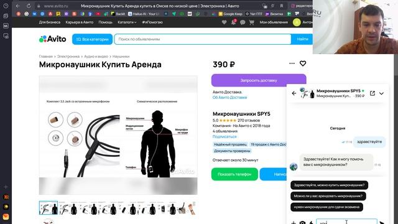
Task: Open the three-dots listing options menu
Action: click(x=292, y=63)
